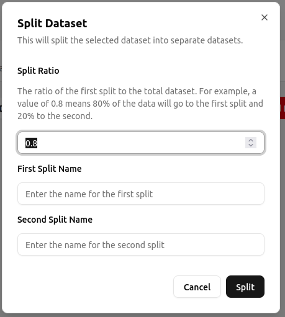Click the Split Dataset dialog title
285x317 pixels.
tap(52, 23)
